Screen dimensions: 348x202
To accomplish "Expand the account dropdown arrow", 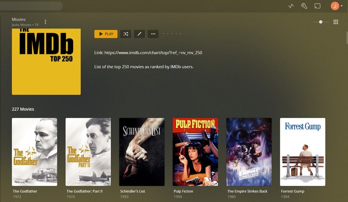I will (342, 6).
